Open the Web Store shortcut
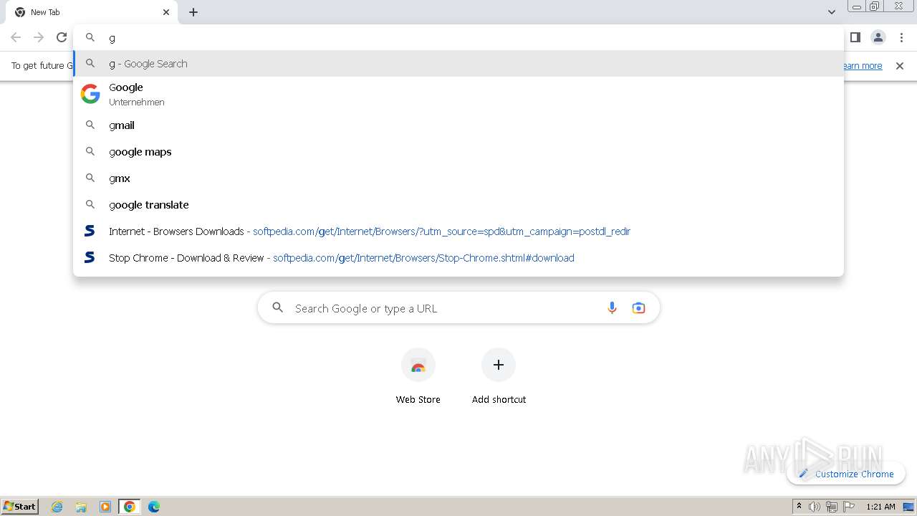 [x=418, y=377]
